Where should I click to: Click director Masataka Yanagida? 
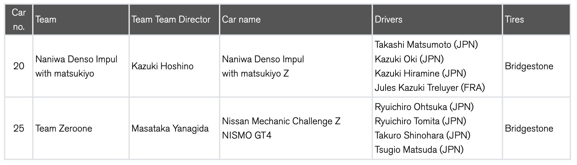point(170,129)
